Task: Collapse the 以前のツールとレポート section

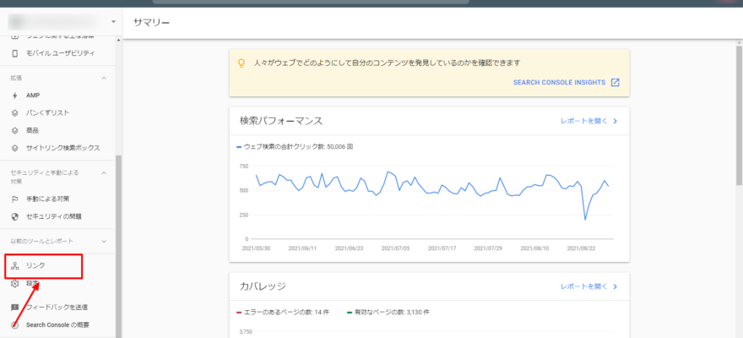Action: pos(104,242)
